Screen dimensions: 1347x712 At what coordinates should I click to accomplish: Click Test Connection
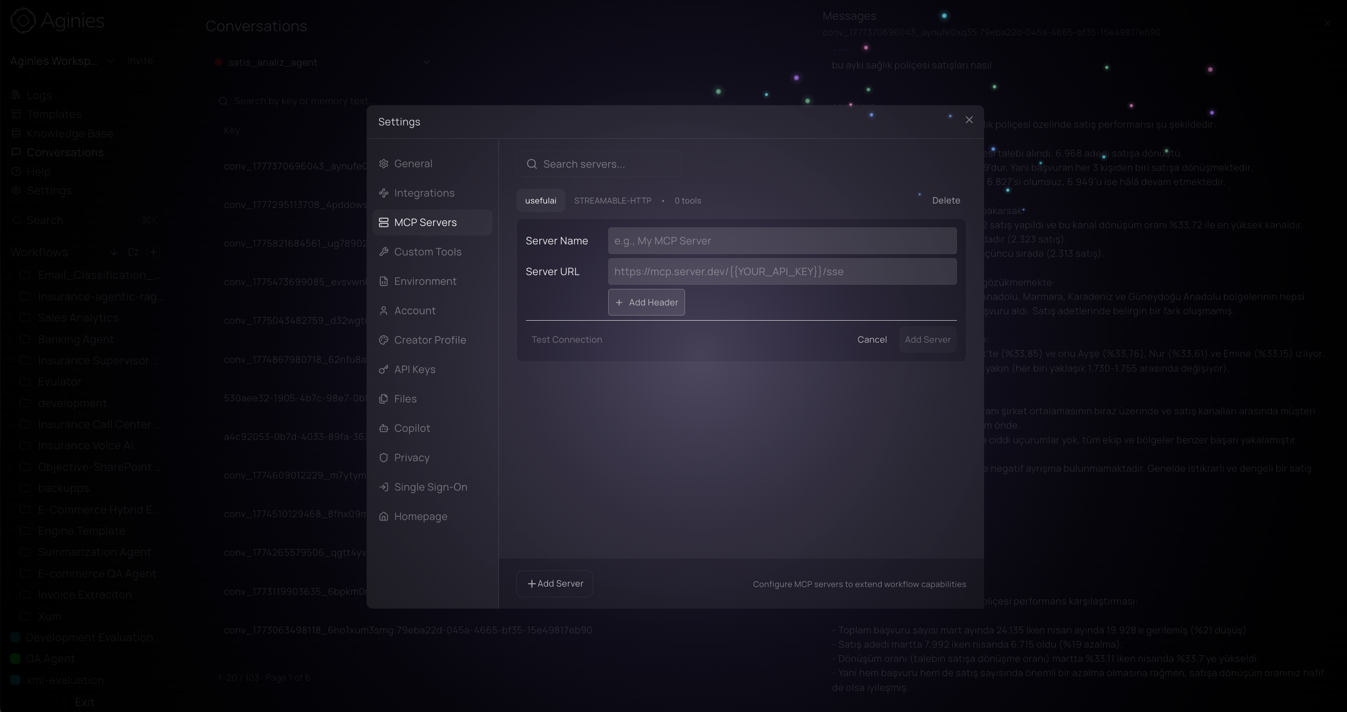pos(567,339)
